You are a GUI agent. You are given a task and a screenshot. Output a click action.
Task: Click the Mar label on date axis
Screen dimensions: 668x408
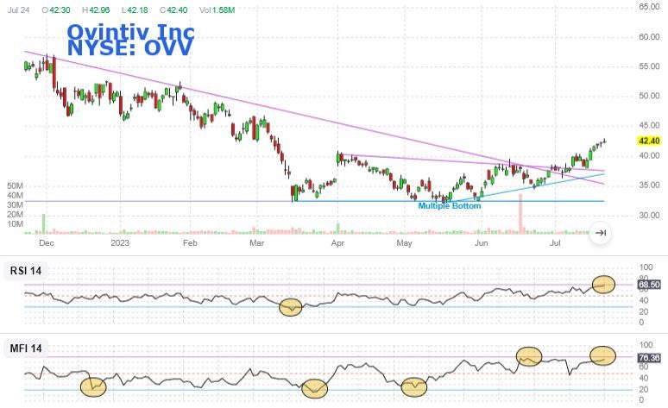tap(256, 243)
